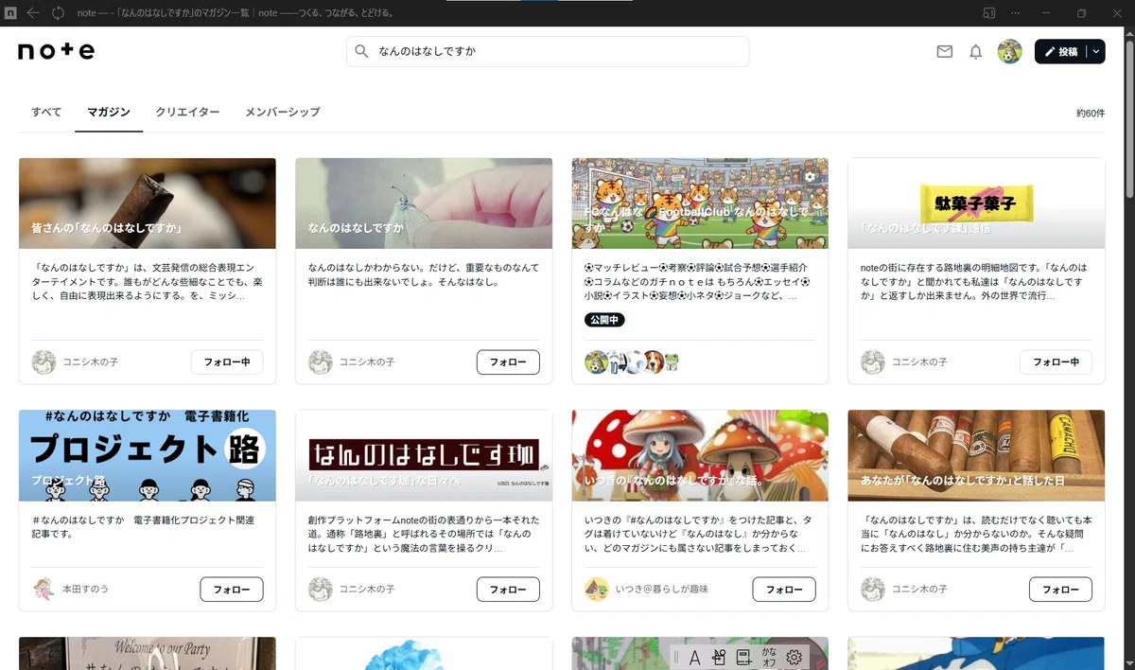Click the beagle avatar in FC magazine card
1135x670 pixels.
[x=653, y=362]
